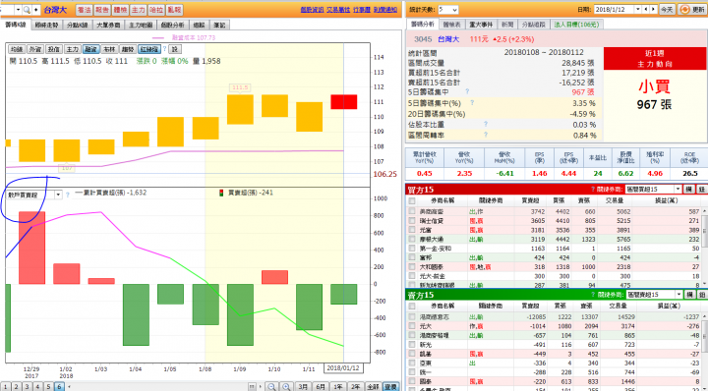Screen dimensions: 708x391
Task: Click help icon in 買方15 header
Action: pos(593,190)
